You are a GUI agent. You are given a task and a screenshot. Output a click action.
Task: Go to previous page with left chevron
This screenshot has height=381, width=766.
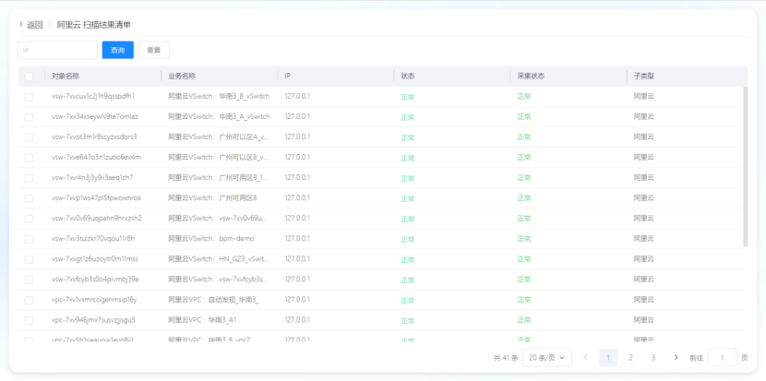click(x=585, y=358)
